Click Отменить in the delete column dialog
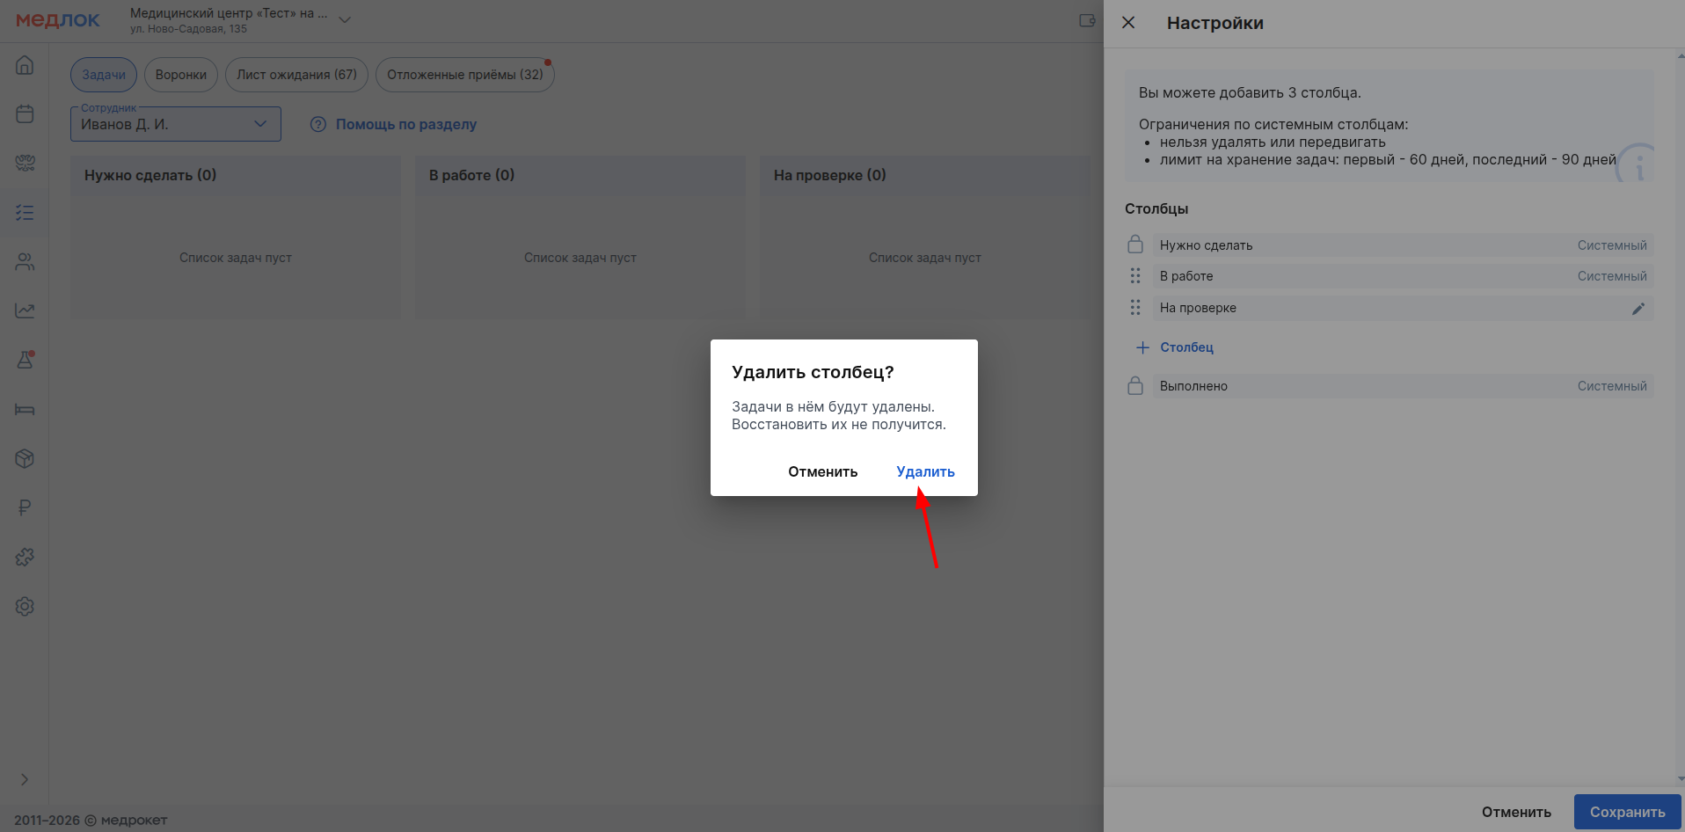 [822, 471]
